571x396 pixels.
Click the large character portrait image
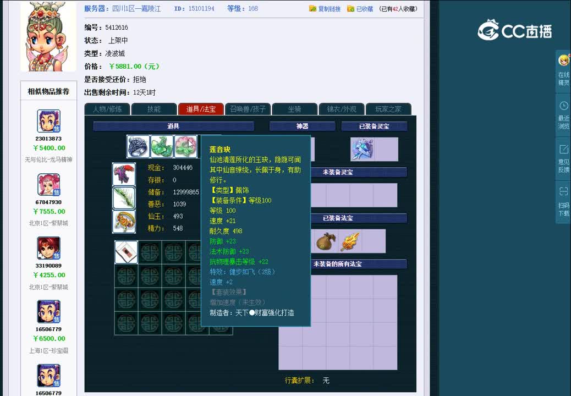[x=48, y=36]
